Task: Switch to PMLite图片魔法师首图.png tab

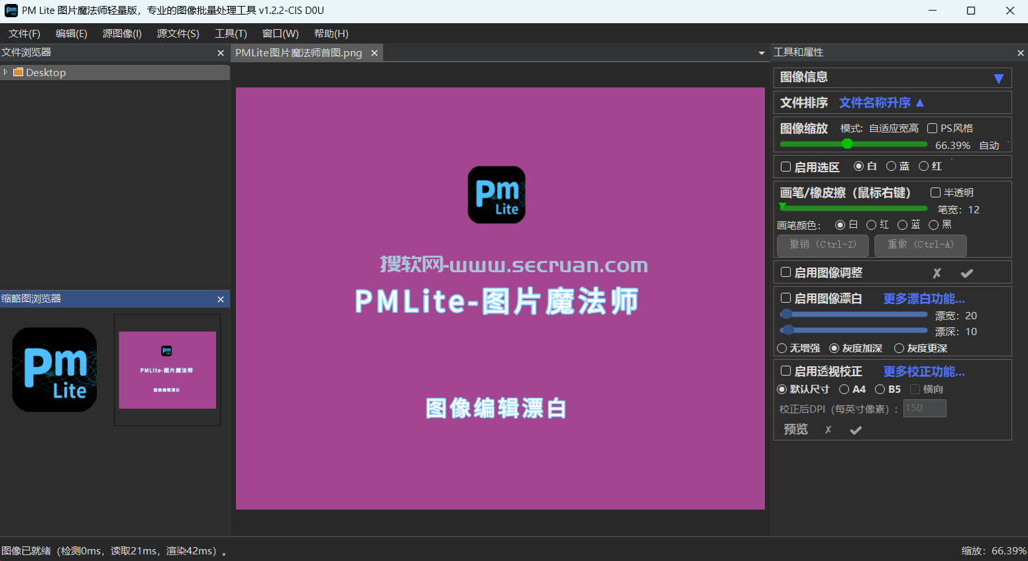Action: [299, 53]
